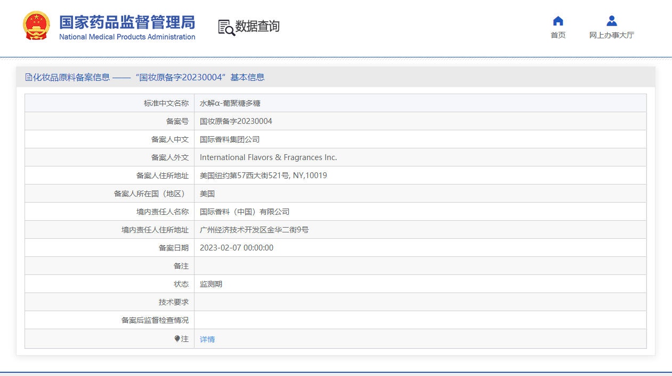Select the value 国妆原备字20230004 in table

click(x=236, y=121)
